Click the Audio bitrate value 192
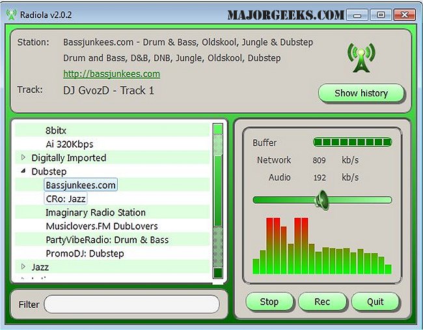423x330 pixels. tap(320, 178)
